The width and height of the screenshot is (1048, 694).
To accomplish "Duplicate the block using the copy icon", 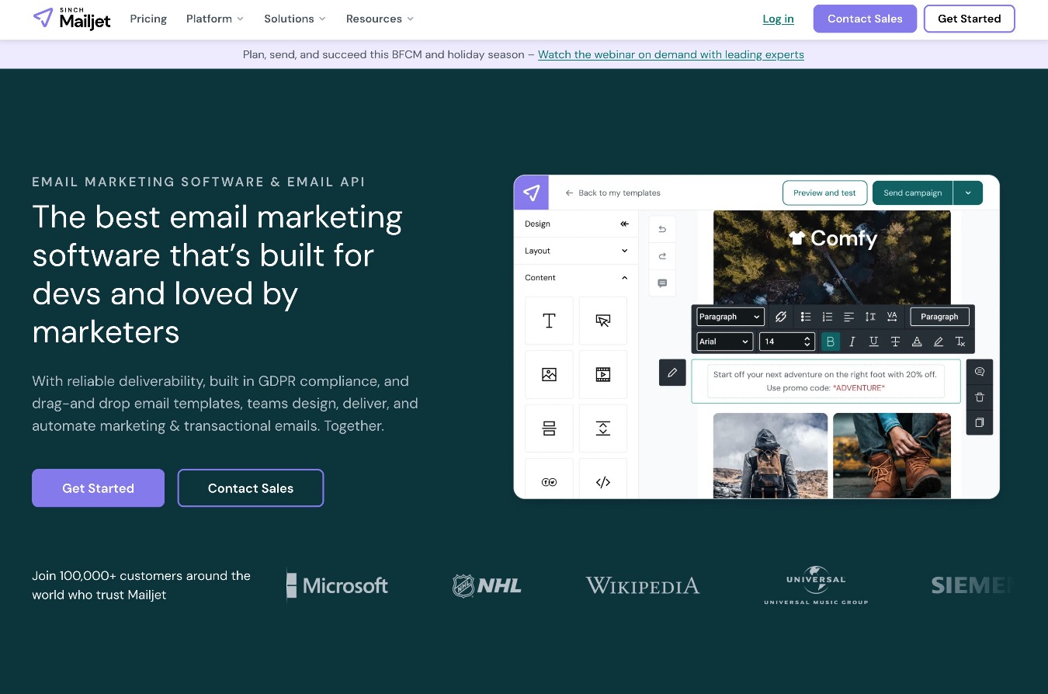I will pyautogui.click(x=979, y=422).
